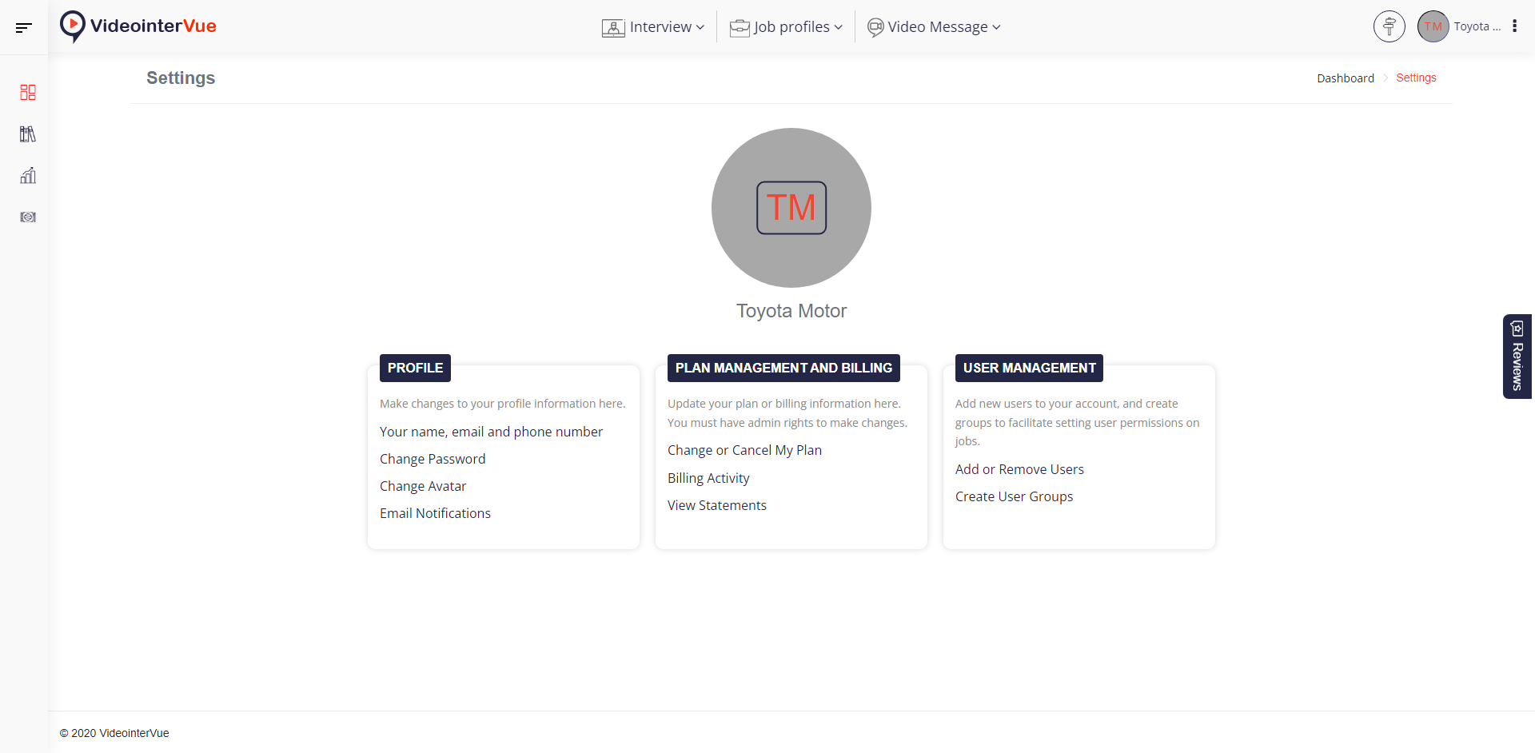
Task: Open the dashboard grid sidebar icon
Action: (28, 93)
